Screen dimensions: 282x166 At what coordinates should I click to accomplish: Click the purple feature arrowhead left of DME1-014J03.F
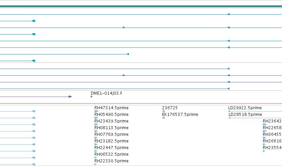point(70,97)
